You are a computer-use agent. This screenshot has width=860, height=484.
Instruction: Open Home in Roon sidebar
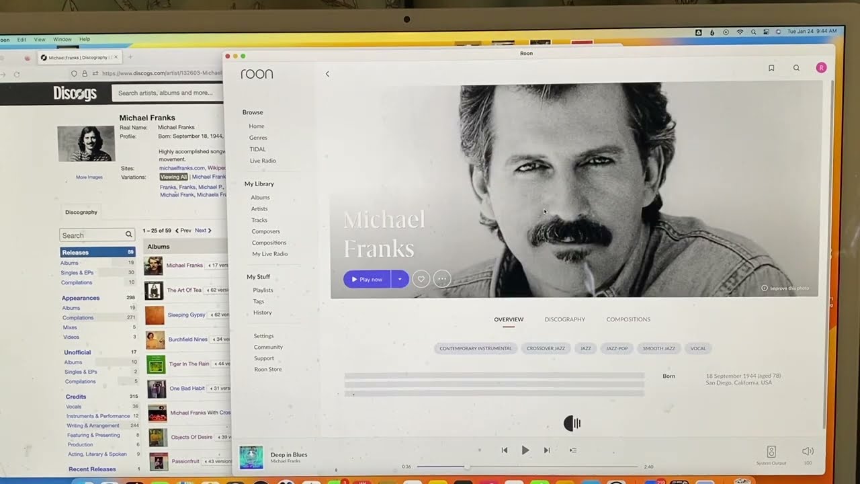[257, 126]
